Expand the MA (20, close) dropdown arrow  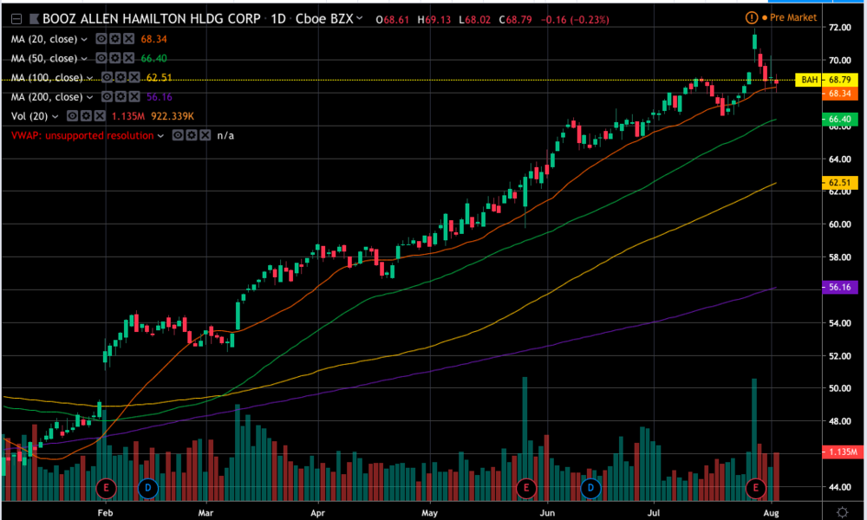coord(84,39)
